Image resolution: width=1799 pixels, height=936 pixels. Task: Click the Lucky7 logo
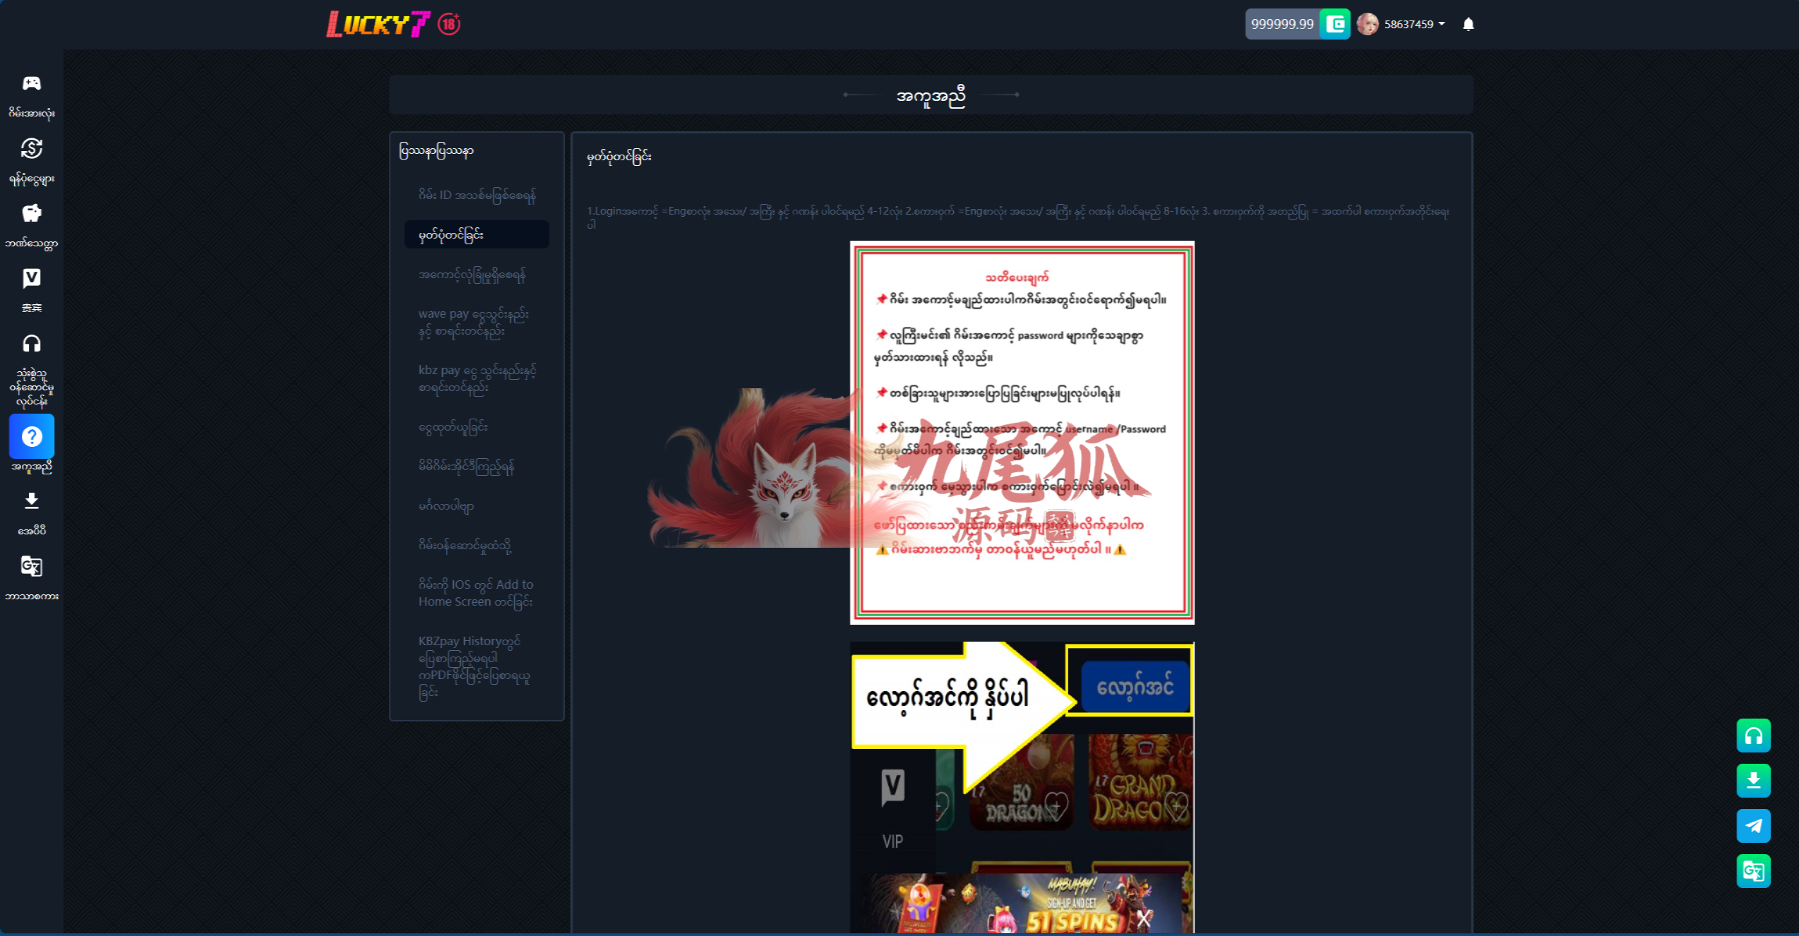(x=378, y=24)
